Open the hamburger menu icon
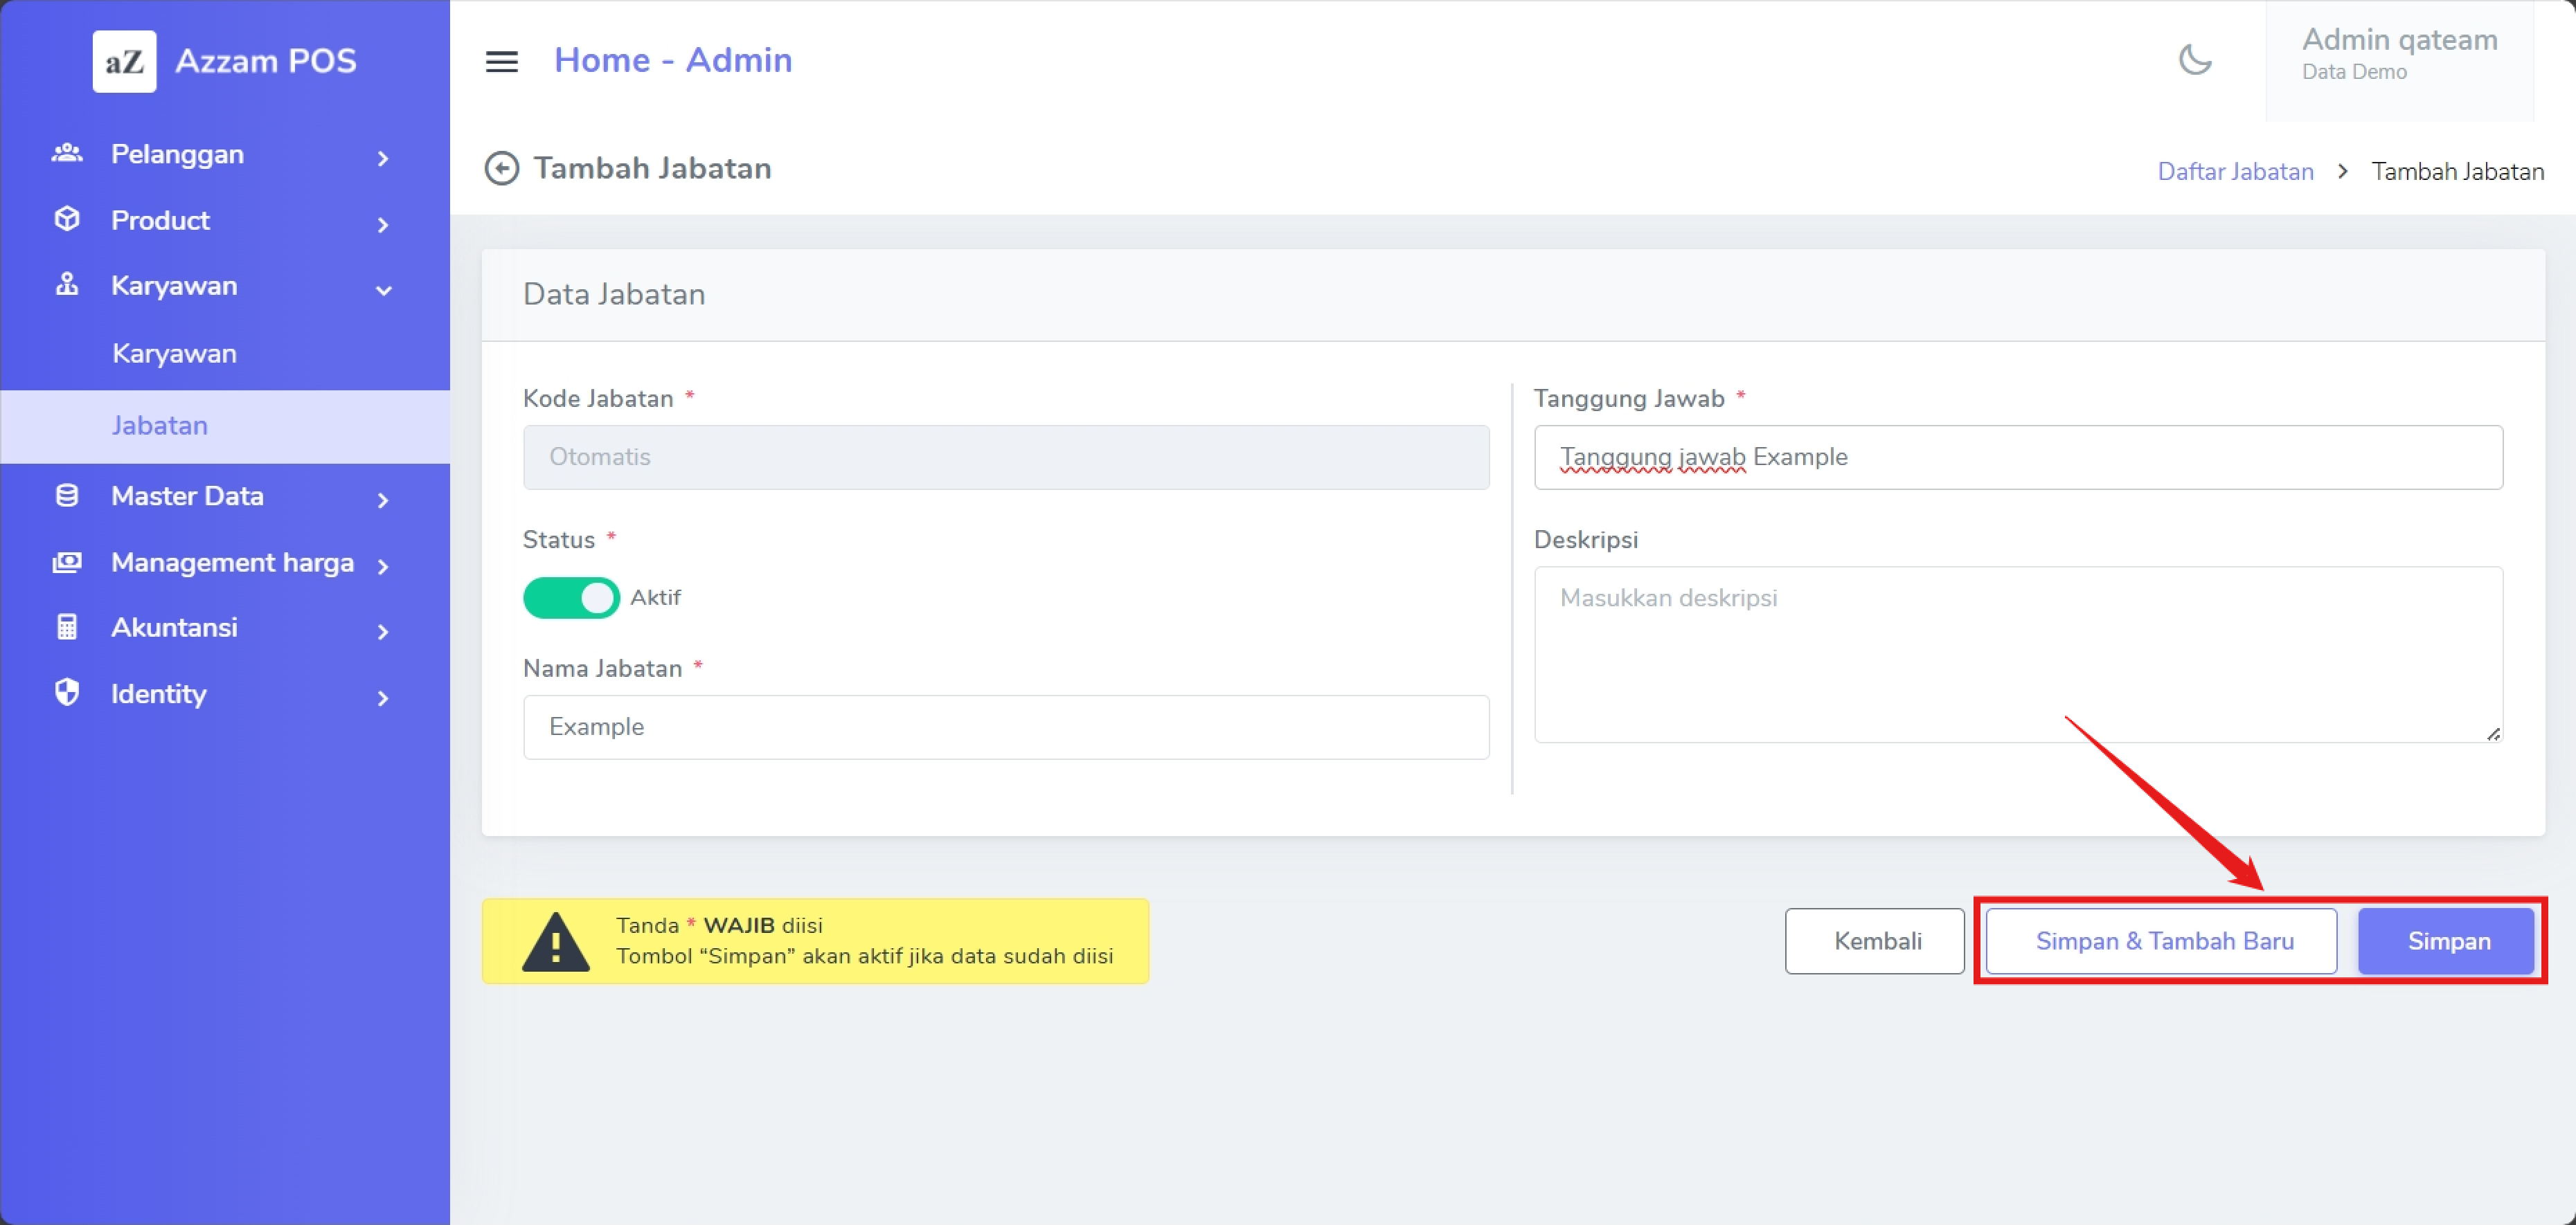 (501, 62)
